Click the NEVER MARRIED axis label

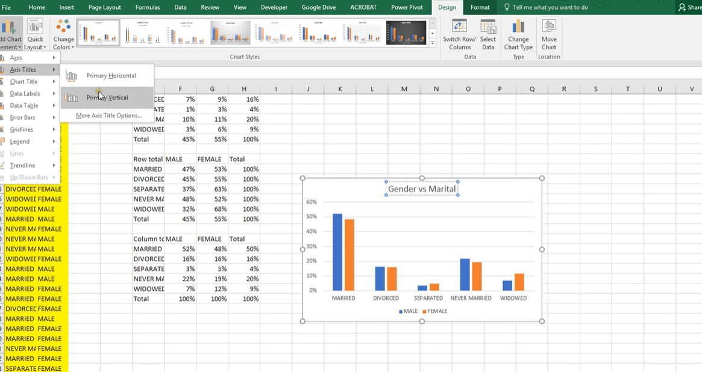[x=471, y=298]
